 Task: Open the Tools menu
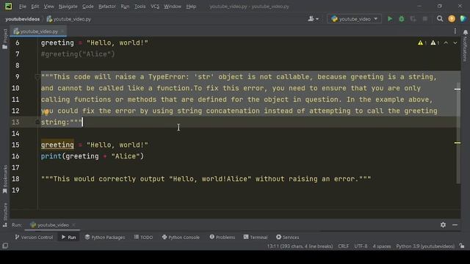coord(140,7)
